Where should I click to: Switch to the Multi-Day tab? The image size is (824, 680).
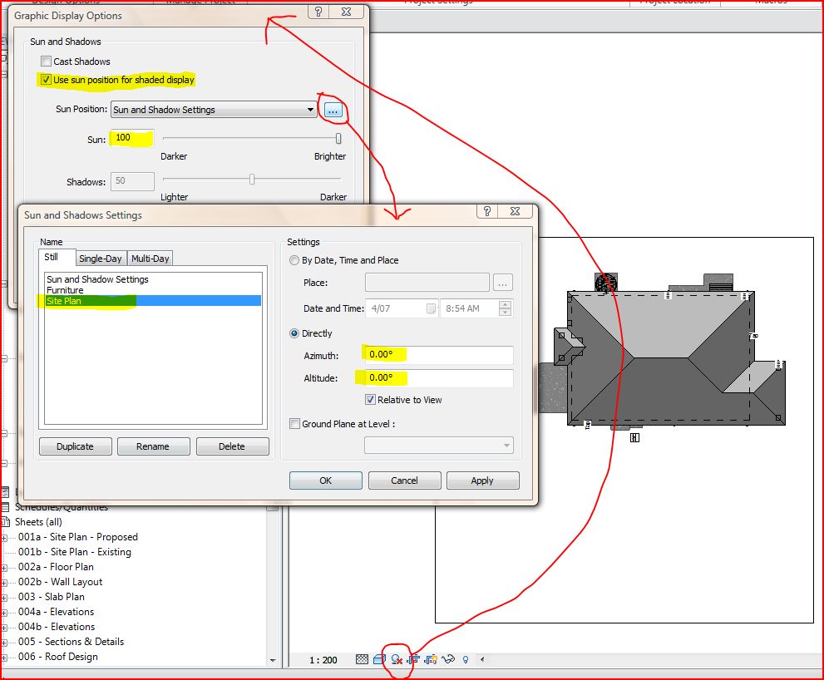point(150,259)
